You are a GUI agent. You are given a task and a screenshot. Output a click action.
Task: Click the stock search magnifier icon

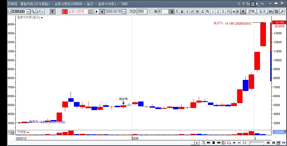(x=33, y=12)
